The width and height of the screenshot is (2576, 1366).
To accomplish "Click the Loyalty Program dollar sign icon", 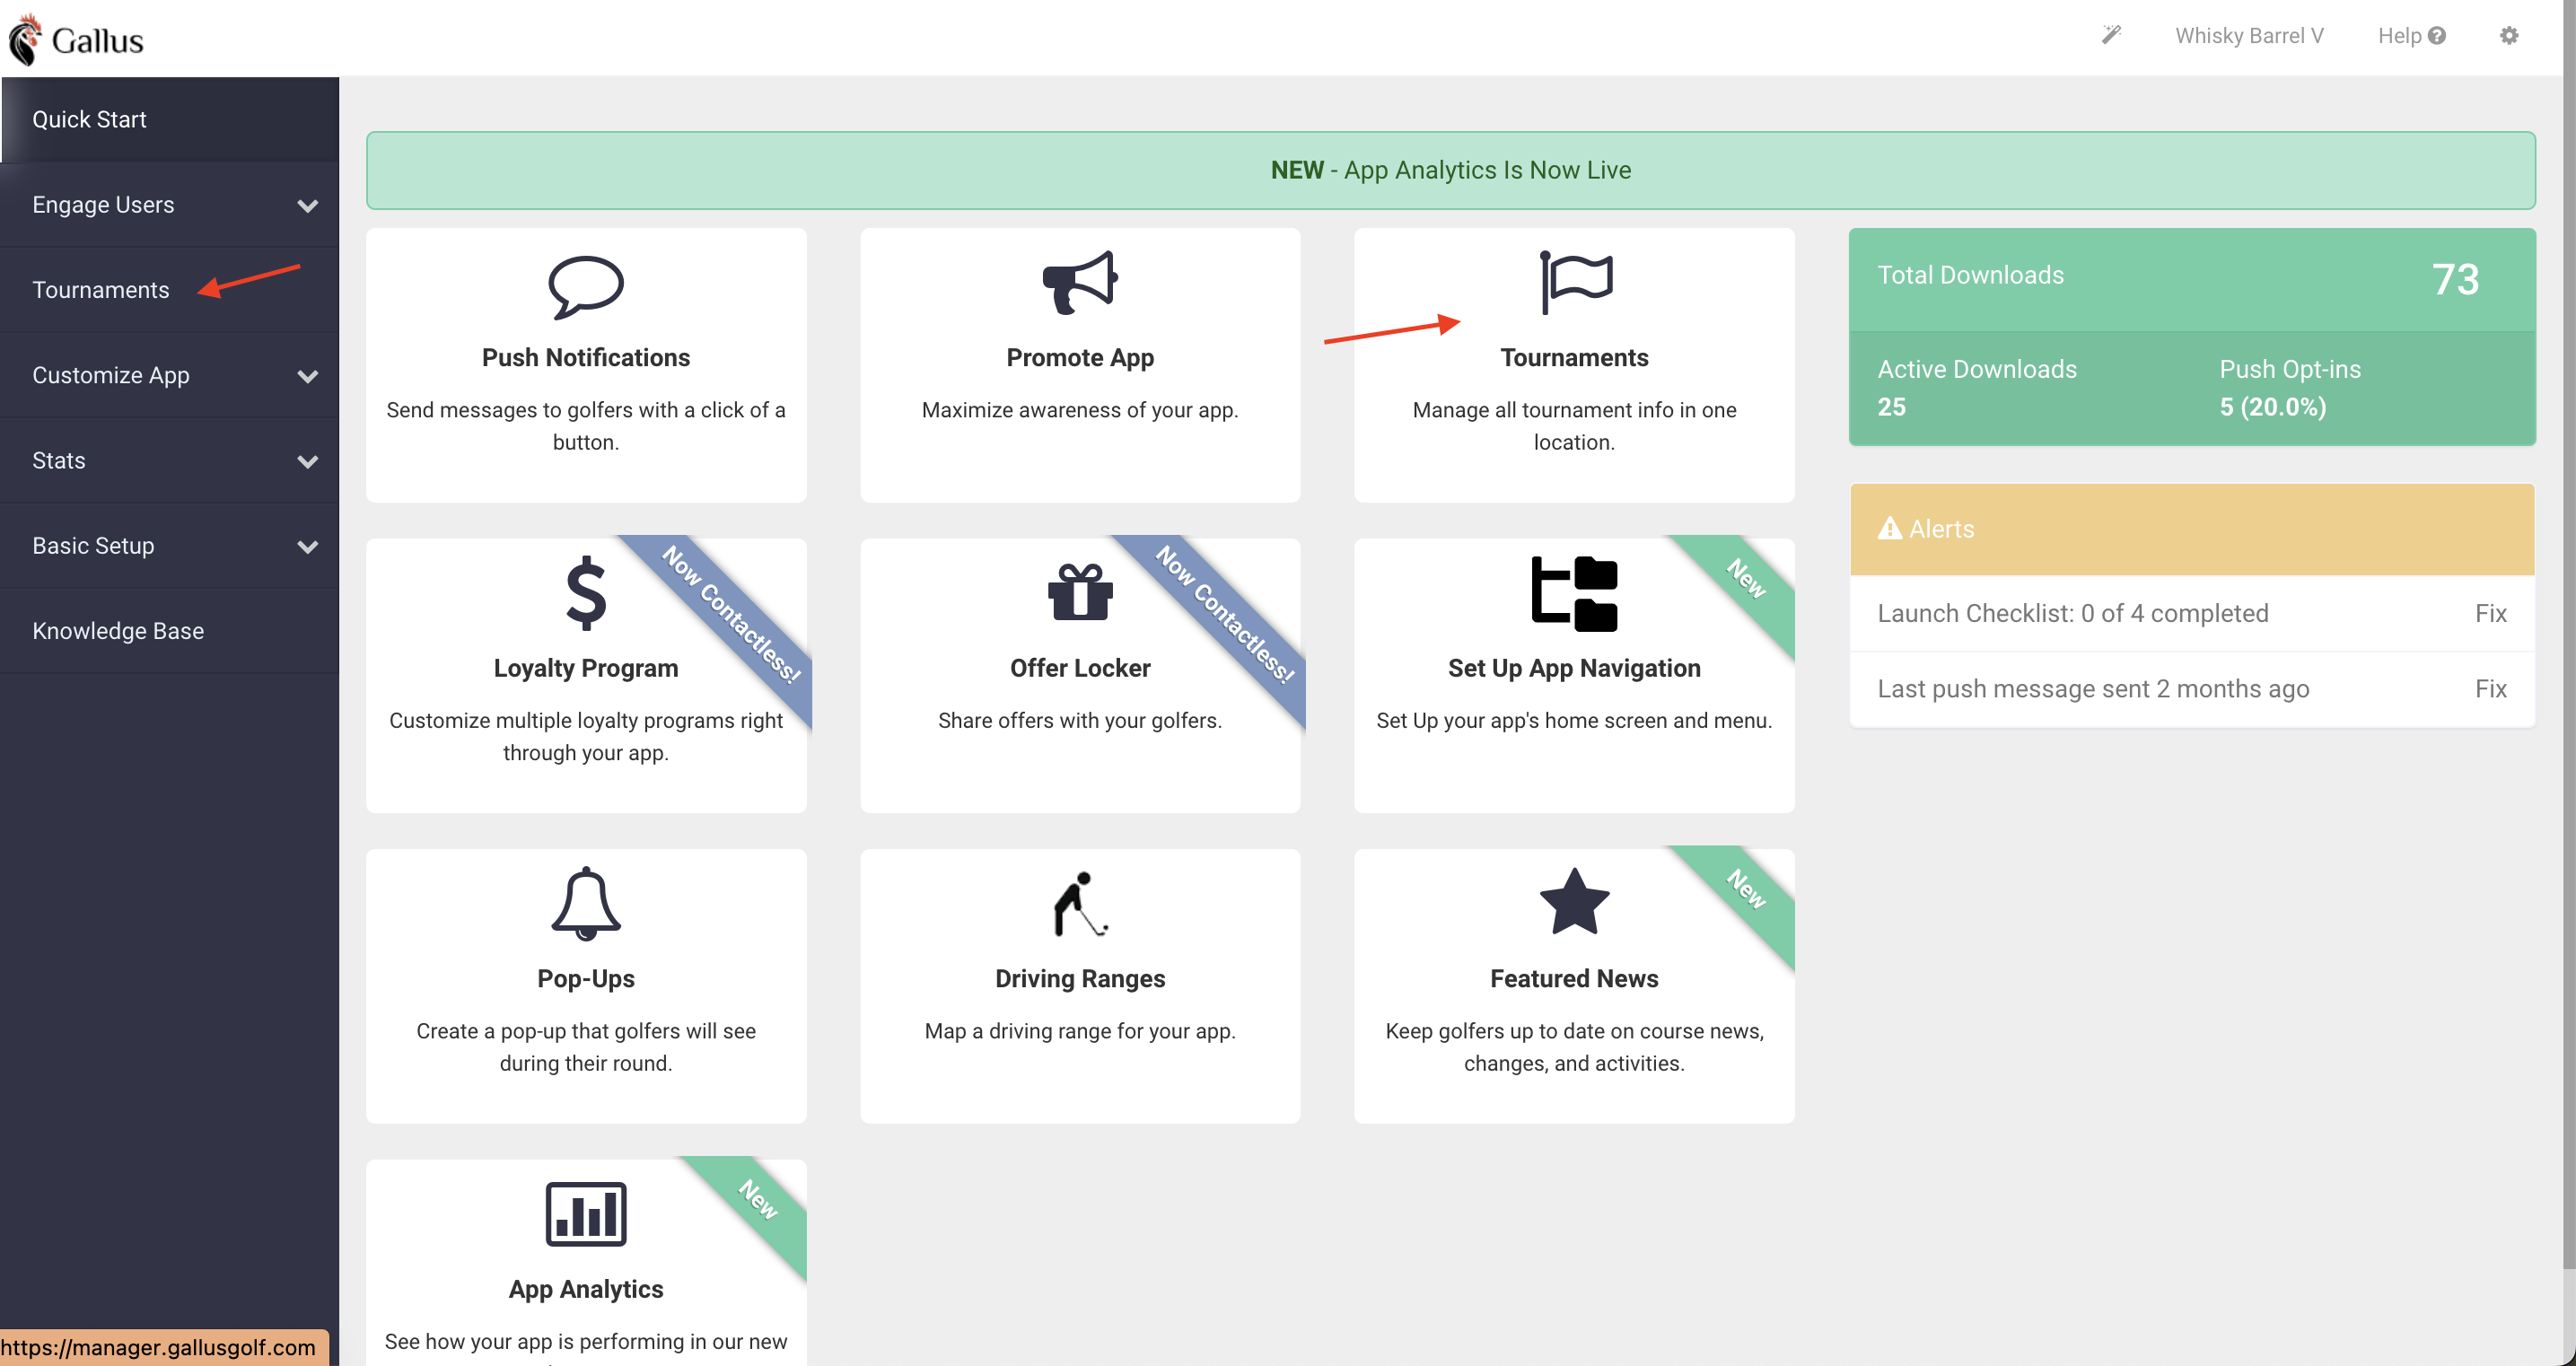I will pos(586,594).
